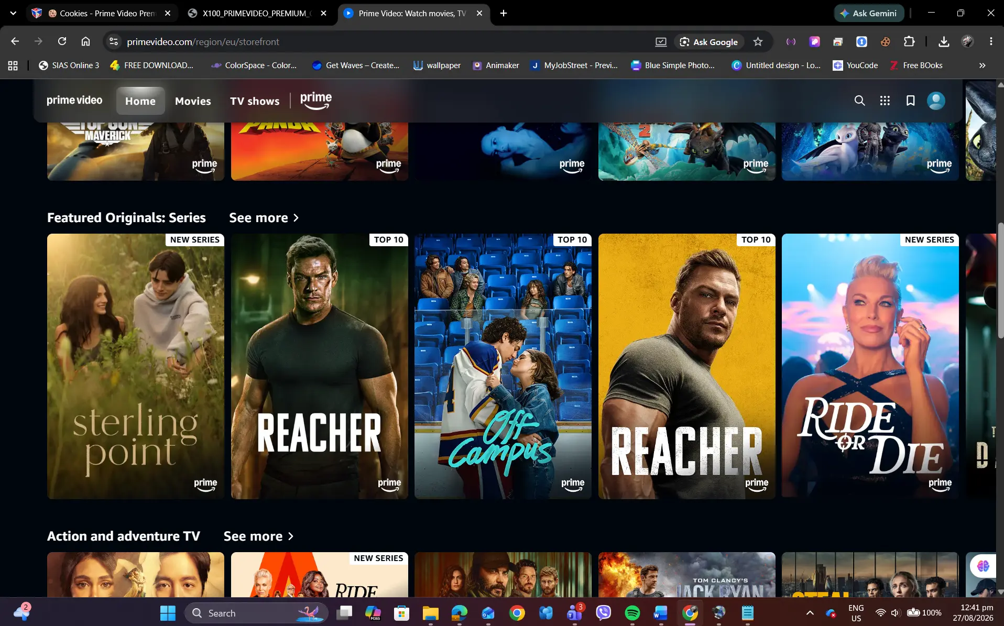Open the tab search dropdown chevron
Screen dimensions: 1004x626
click(x=13, y=13)
